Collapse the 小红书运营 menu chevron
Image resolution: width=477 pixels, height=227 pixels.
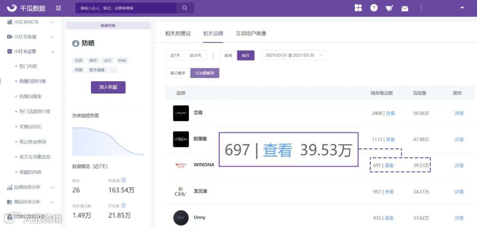coord(52,52)
